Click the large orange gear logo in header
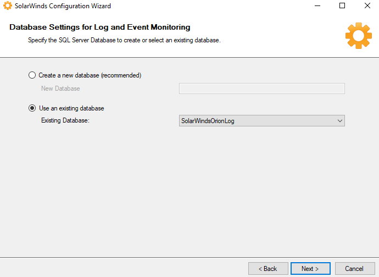Screen dimensions: 379x277 (x=359, y=36)
